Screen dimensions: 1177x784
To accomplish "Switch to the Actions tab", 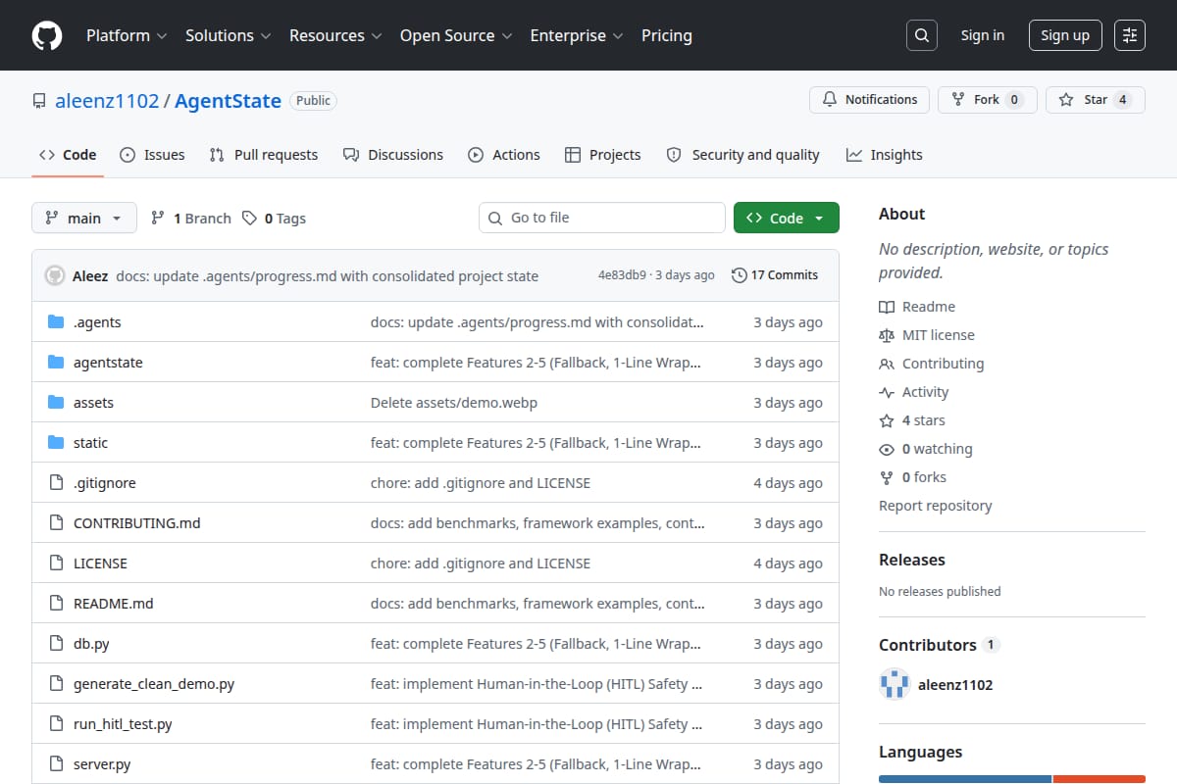I will [x=504, y=155].
